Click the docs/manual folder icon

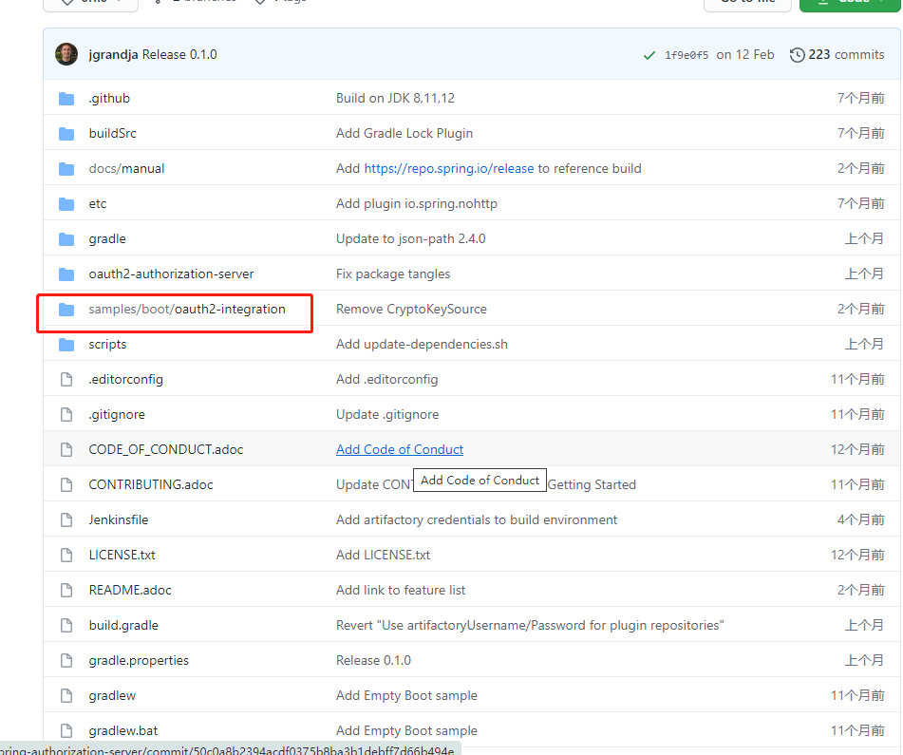pyautogui.click(x=66, y=169)
